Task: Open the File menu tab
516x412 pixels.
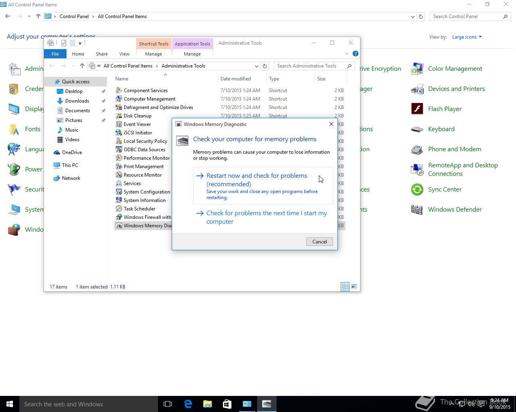Action: 55,54
